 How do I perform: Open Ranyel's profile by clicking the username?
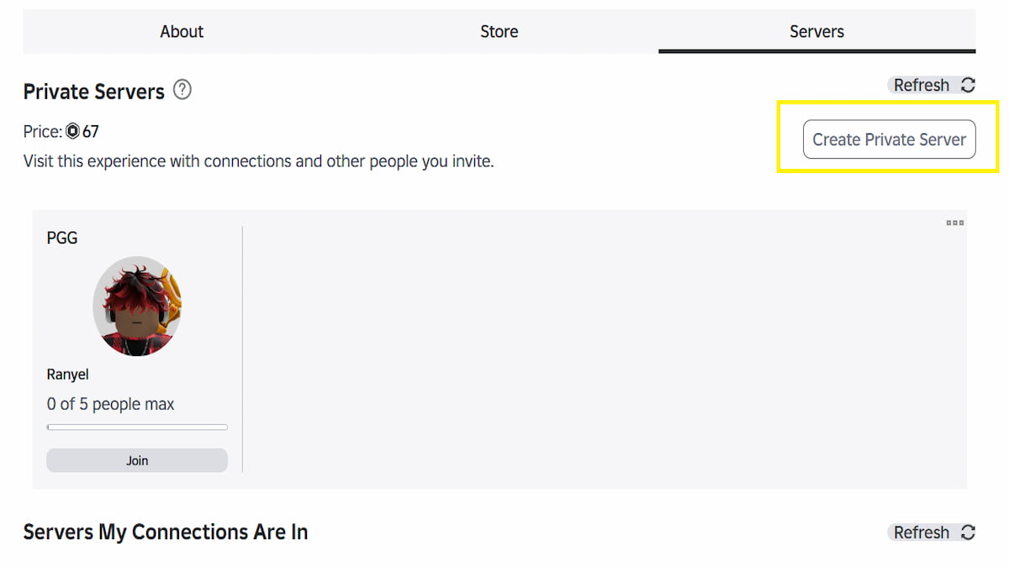pos(67,374)
